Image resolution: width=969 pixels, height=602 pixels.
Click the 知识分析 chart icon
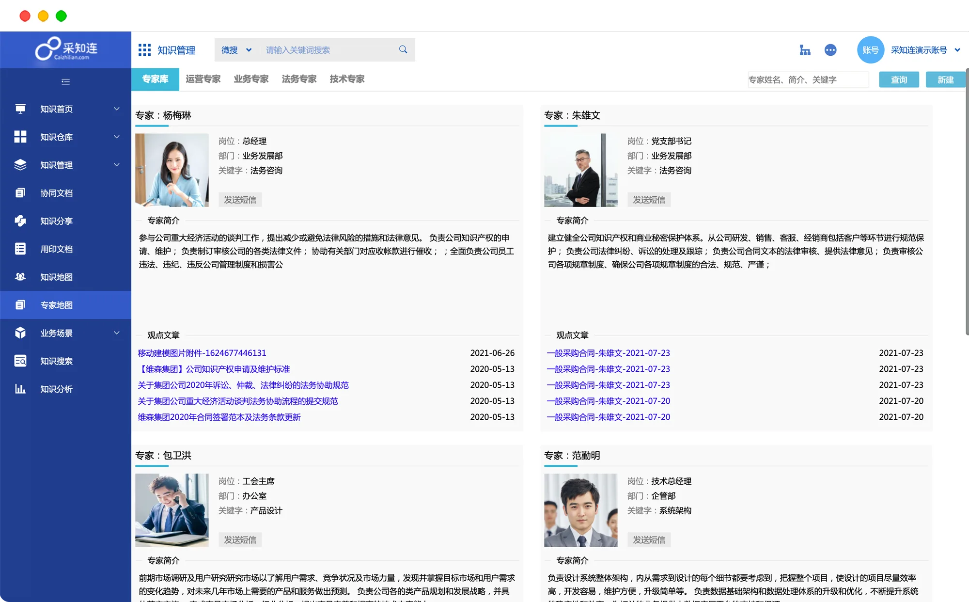(x=20, y=389)
